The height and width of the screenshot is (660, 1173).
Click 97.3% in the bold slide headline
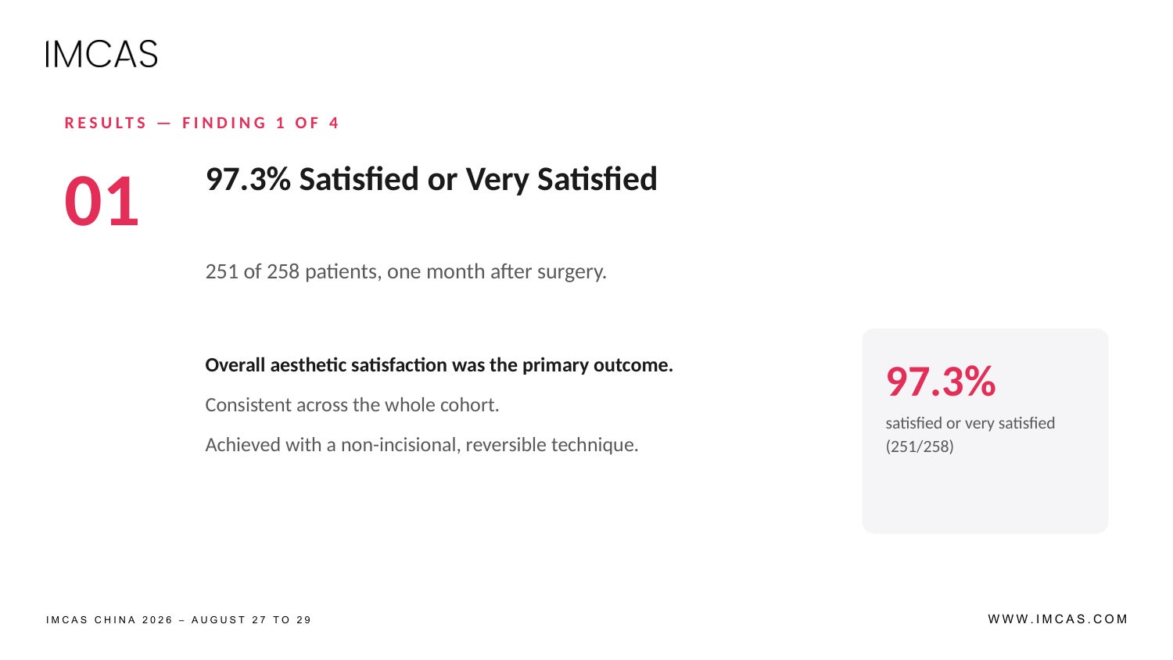click(x=248, y=179)
